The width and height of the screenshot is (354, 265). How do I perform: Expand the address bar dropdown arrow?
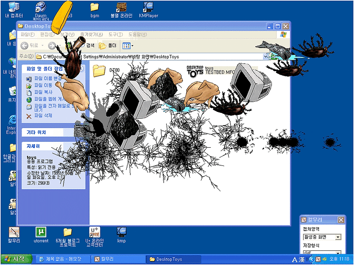point(265,57)
